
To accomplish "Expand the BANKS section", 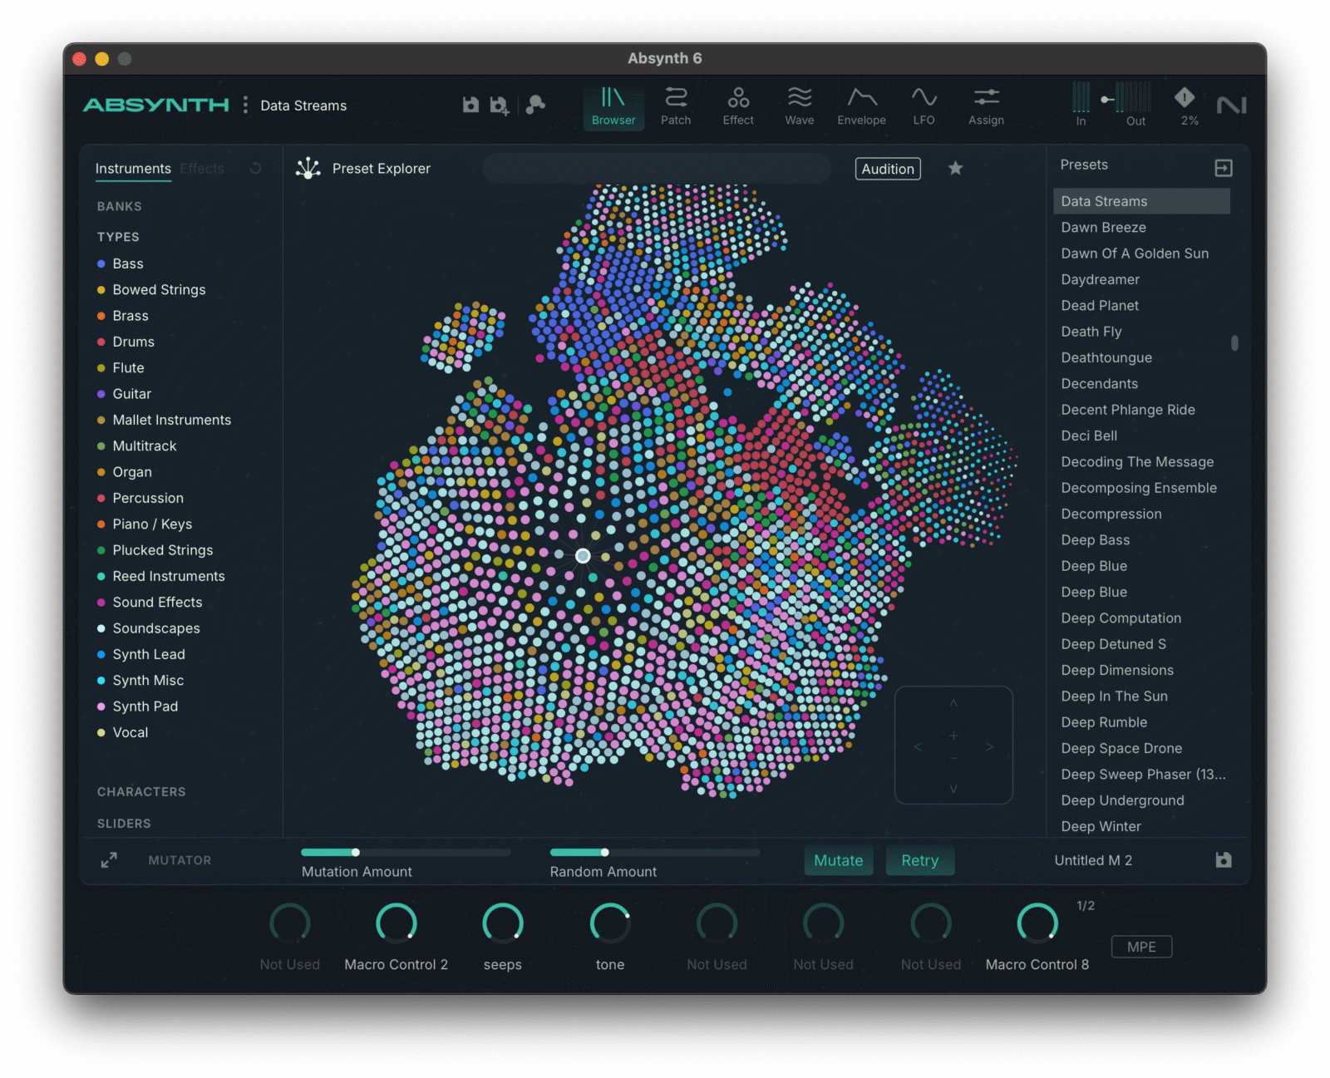I will [x=119, y=206].
